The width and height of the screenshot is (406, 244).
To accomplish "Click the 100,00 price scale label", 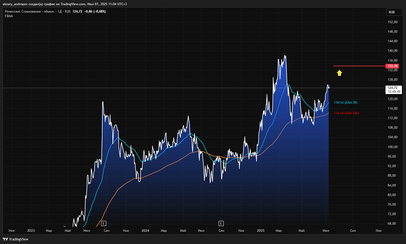I will click(392, 147).
